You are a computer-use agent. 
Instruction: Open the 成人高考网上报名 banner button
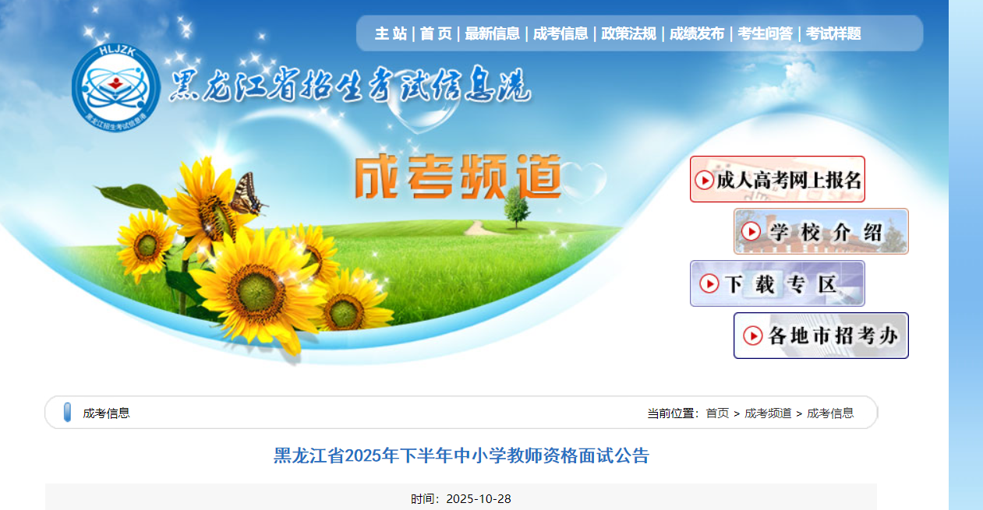[777, 179]
